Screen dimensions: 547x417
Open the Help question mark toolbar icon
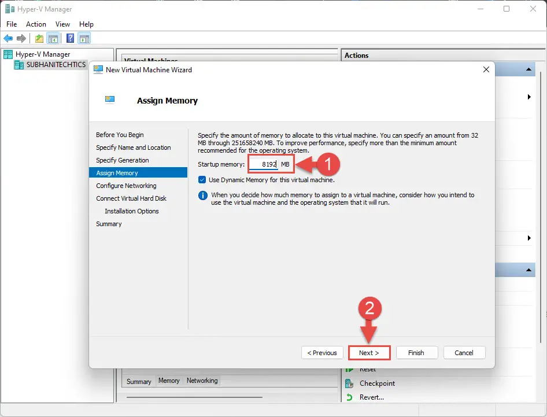coord(70,38)
